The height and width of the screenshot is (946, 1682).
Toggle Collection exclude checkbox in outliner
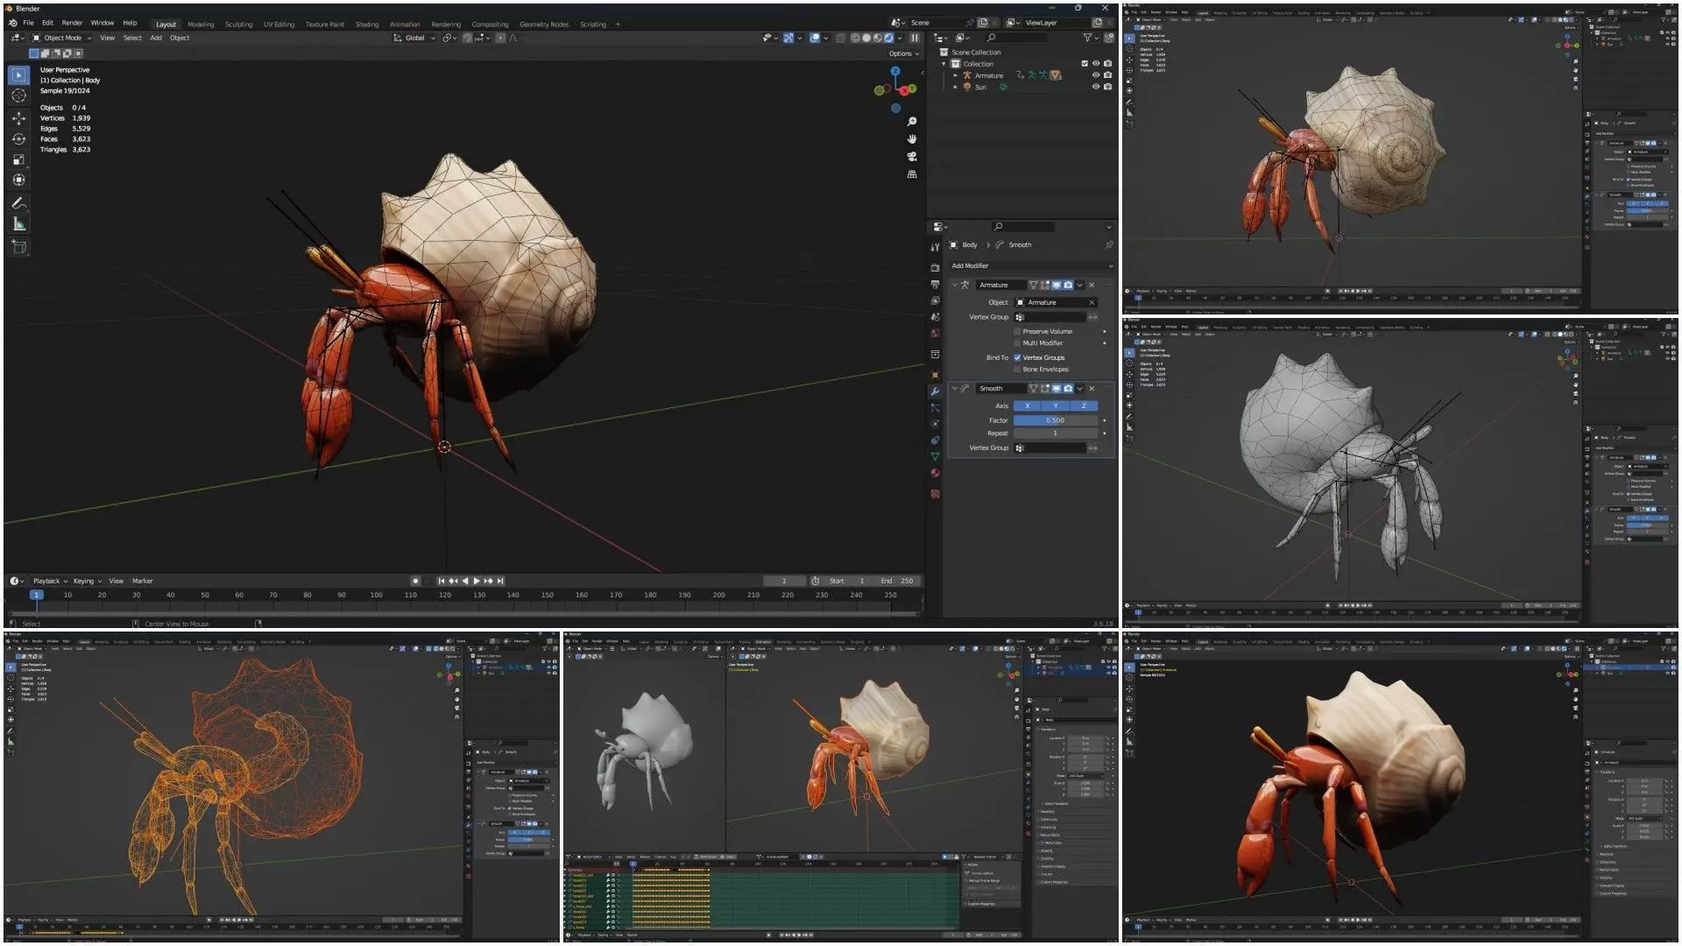(x=1084, y=64)
